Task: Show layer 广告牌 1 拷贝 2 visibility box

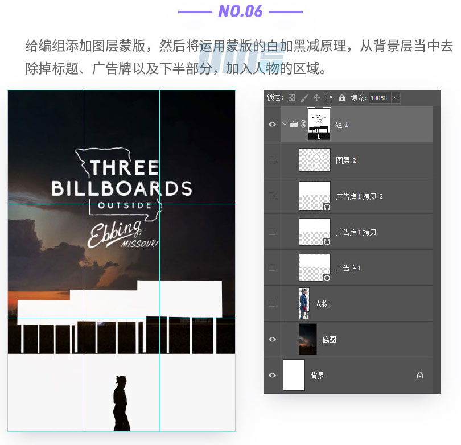Action: (272, 196)
